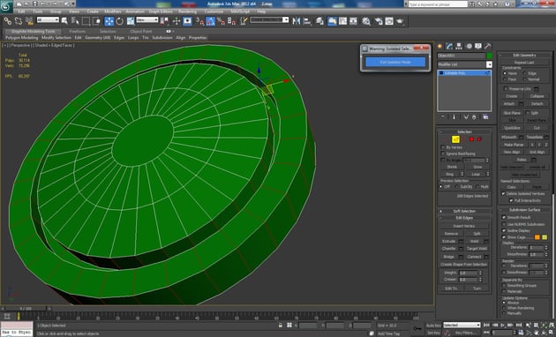Play the animation
Viewport: 556px width, 337px height.
(502, 325)
